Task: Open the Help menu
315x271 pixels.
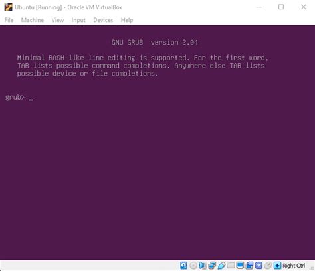Action: (127, 20)
